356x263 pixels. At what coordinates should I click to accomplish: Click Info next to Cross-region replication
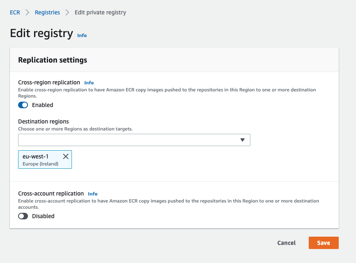[x=89, y=82]
